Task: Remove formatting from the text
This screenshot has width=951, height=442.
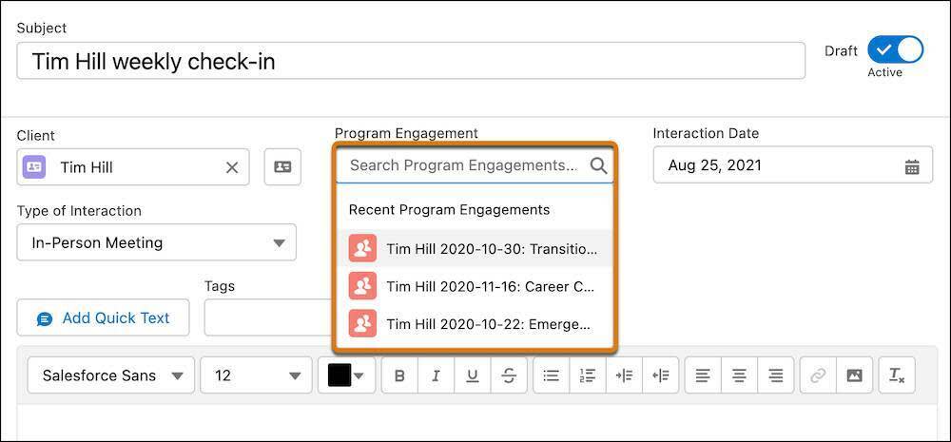Action: point(897,375)
